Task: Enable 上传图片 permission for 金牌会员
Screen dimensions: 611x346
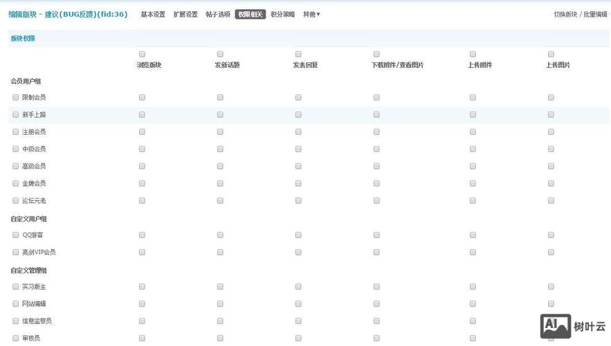Action: tap(551, 183)
